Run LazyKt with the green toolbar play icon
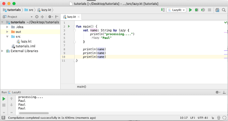 [190, 10]
